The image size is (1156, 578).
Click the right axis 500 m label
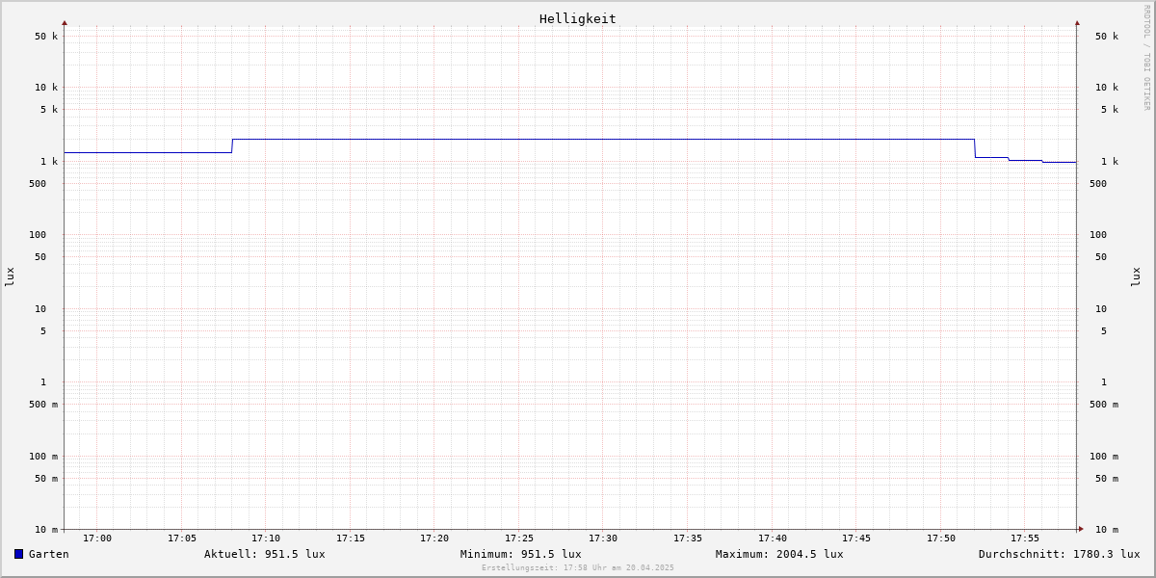(1104, 405)
